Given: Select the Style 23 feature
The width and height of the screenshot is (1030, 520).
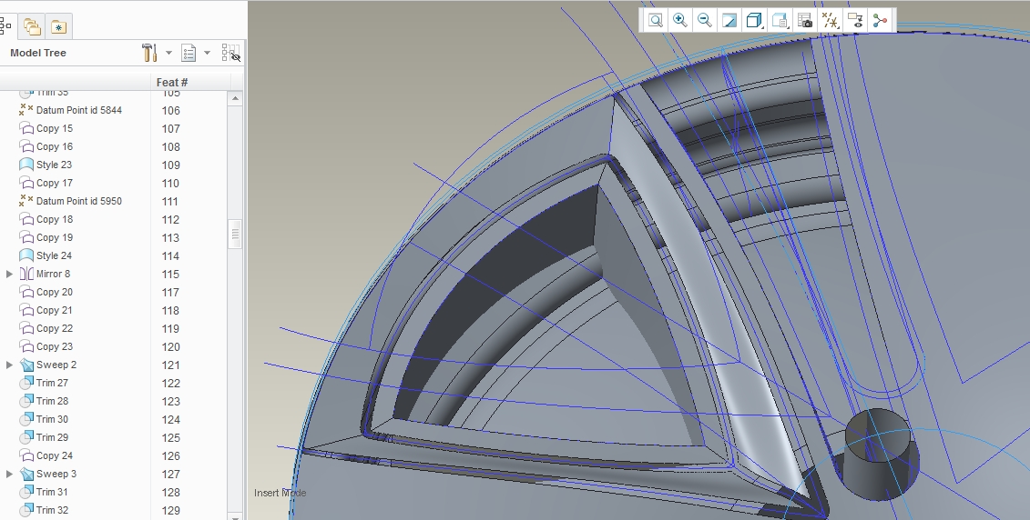Looking at the screenshot, I should click(x=54, y=165).
